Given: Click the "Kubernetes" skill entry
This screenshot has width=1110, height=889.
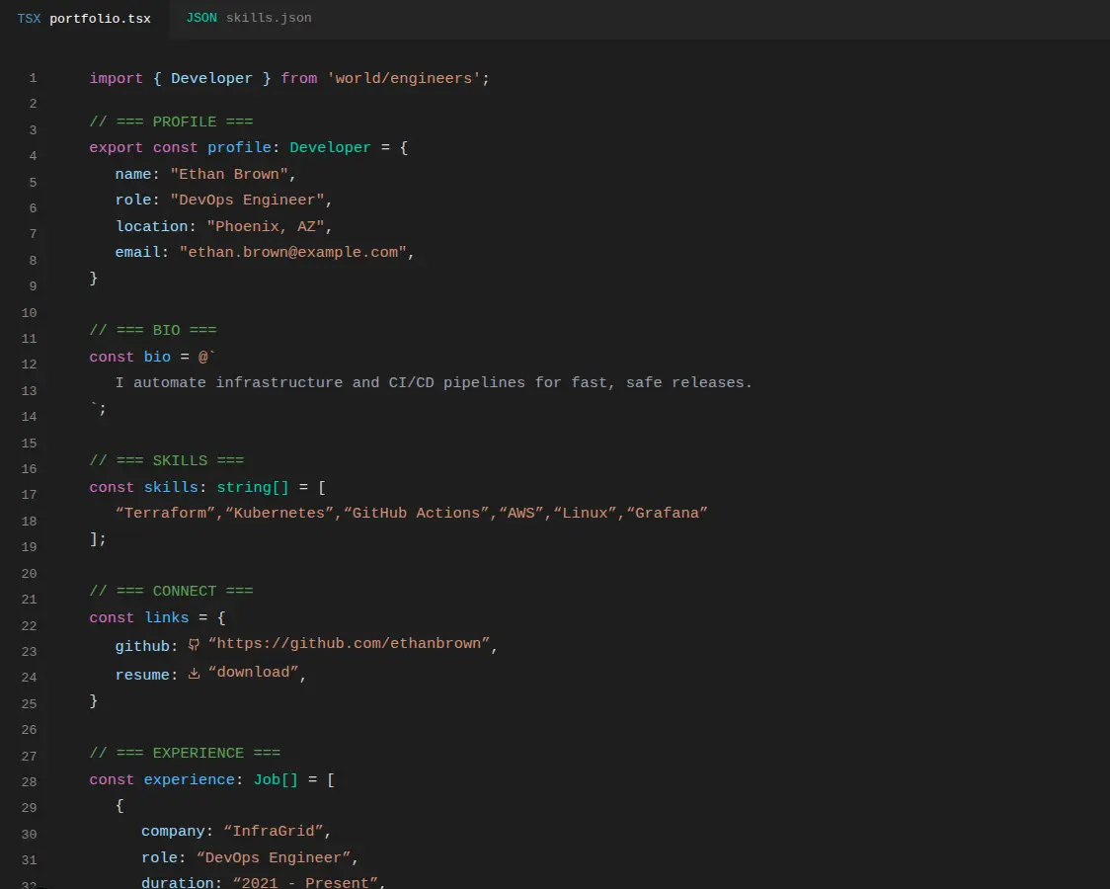Looking at the screenshot, I should click(278, 513).
